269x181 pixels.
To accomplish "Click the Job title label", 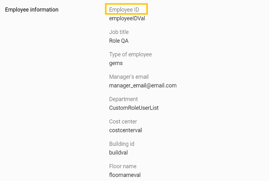I will [x=119, y=32].
